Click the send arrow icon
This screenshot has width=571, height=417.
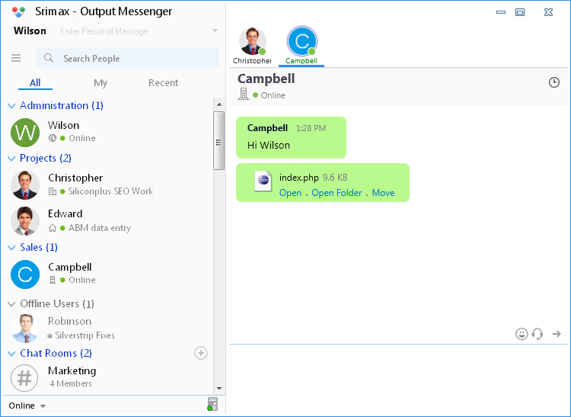(557, 334)
